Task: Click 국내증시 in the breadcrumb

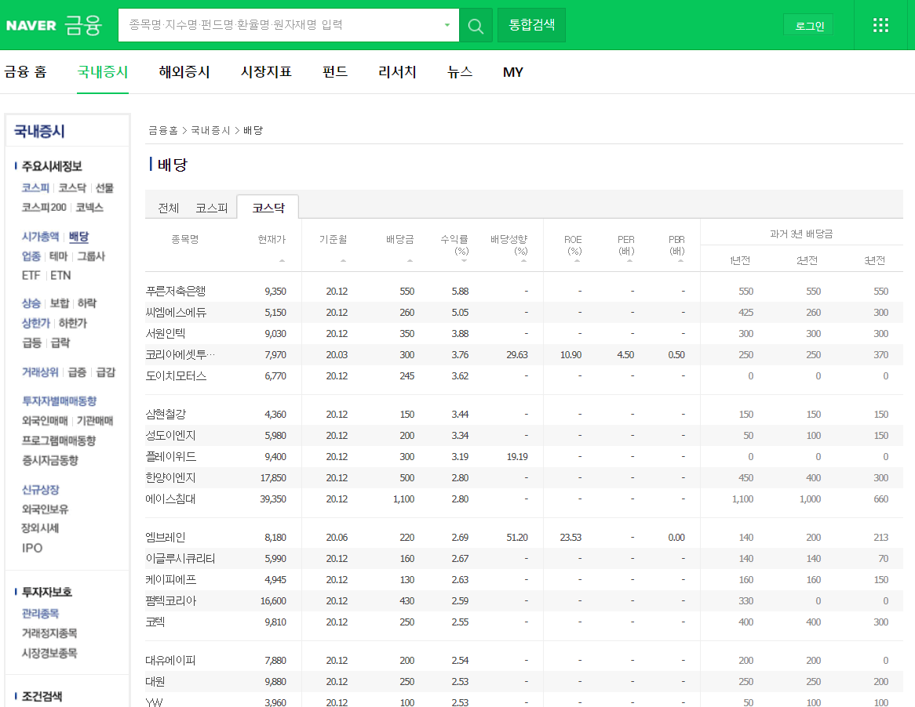Action: pos(210,130)
